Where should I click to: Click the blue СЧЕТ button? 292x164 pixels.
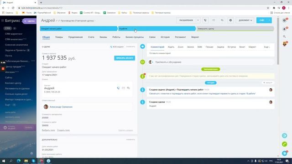[x=262, y=20]
